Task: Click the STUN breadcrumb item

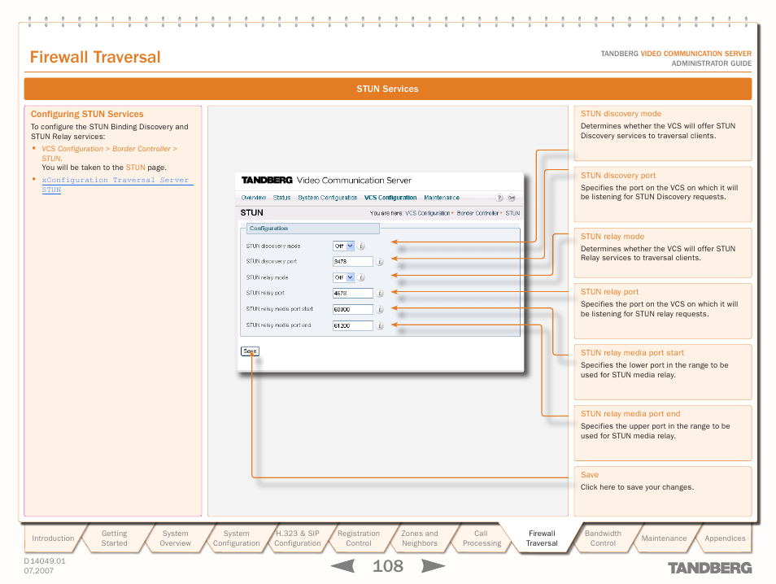Action: point(512,213)
